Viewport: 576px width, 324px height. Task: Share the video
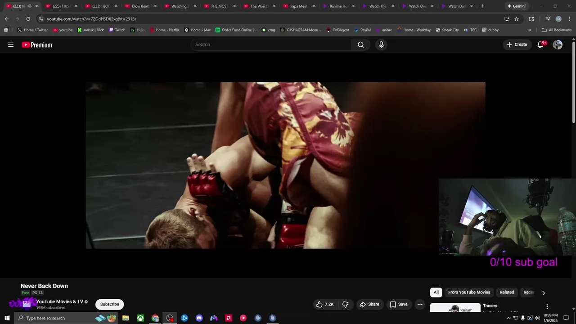[369, 304]
